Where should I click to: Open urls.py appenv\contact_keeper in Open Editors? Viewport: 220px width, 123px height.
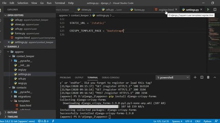click(x=30, y=20)
